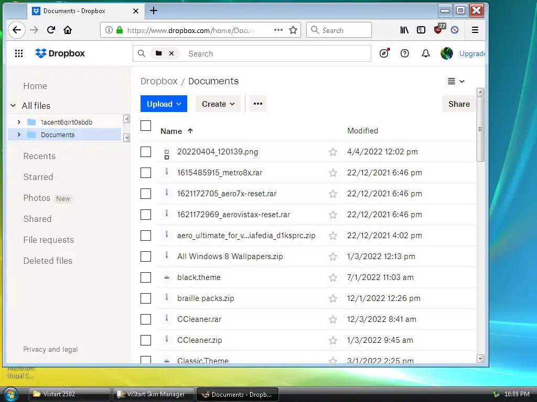Open File requests in the sidebar
This screenshot has width=537, height=402.
pos(49,240)
